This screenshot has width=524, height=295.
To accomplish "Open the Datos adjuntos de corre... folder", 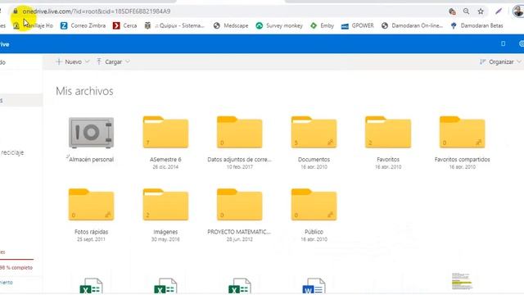I will pos(240,132).
